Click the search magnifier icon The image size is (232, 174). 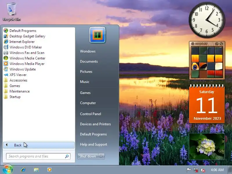(67, 156)
